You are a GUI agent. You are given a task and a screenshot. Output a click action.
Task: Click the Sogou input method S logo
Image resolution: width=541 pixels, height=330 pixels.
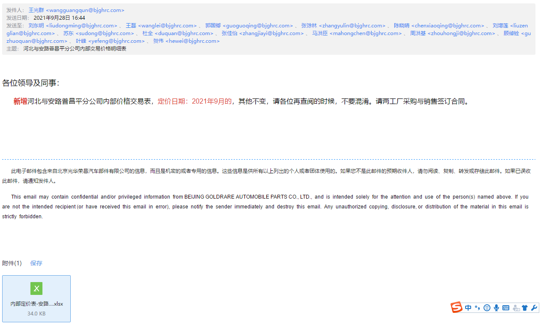[457, 307]
